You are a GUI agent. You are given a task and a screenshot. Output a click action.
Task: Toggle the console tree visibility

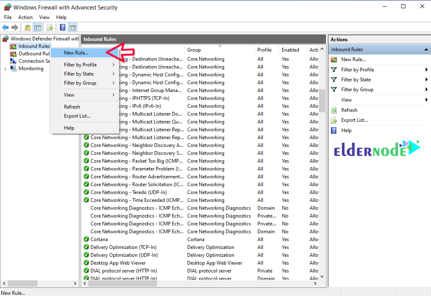click(x=37, y=27)
